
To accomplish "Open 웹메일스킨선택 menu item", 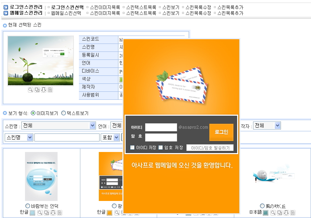I will coord(66,13).
